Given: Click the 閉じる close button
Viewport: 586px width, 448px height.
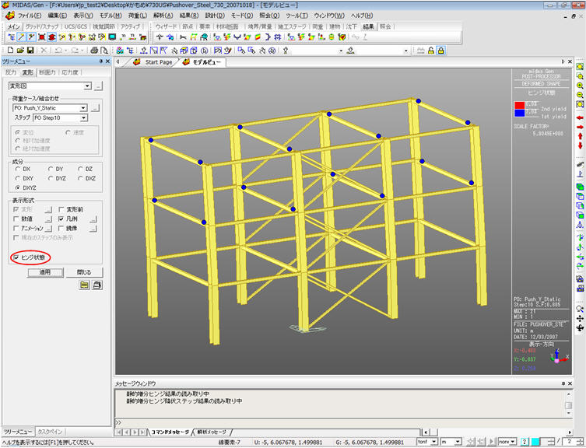Looking at the screenshot, I should [x=84, y=272].
